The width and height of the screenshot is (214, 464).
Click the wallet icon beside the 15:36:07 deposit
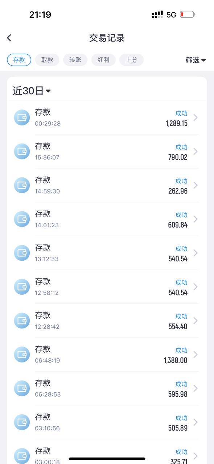click(22, 151)
